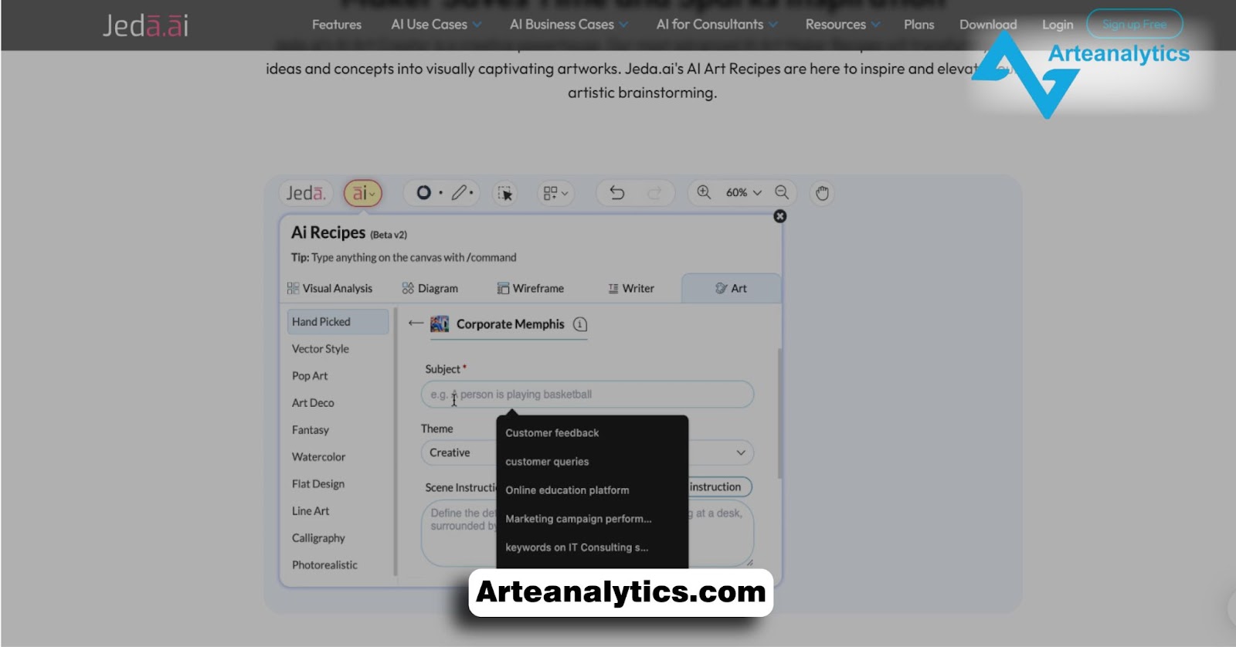The image size is (1236, 647).
Task: Choose Online education platform suggestion
Action: point(567,489)
